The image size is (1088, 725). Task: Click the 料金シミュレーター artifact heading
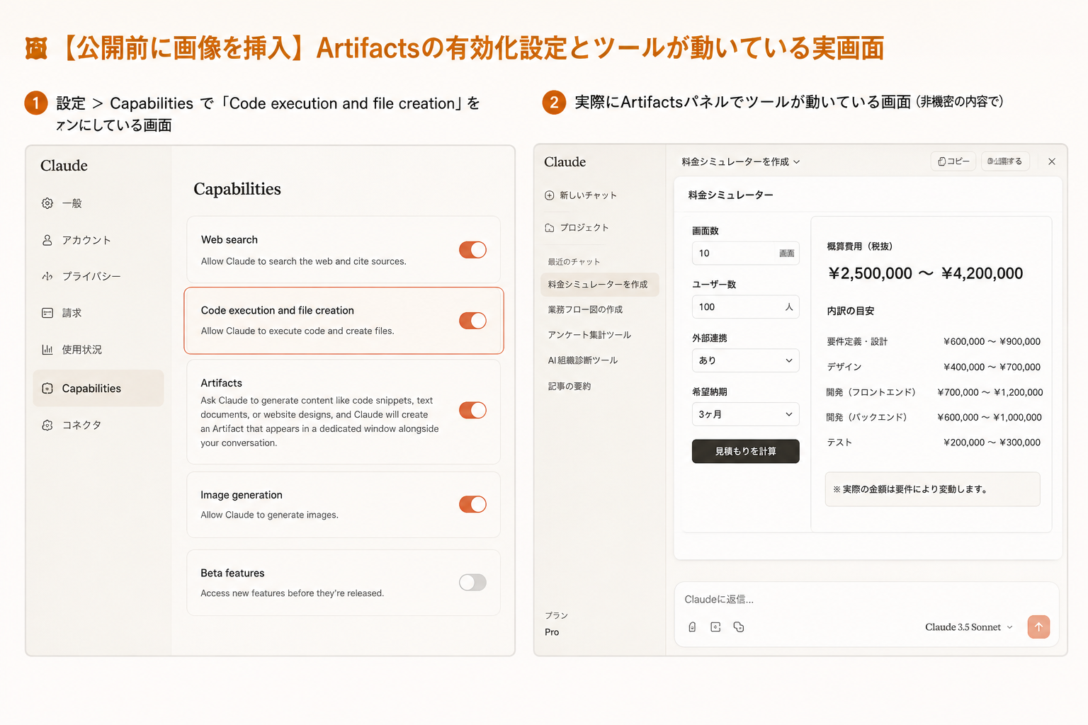tap(730, 195)
